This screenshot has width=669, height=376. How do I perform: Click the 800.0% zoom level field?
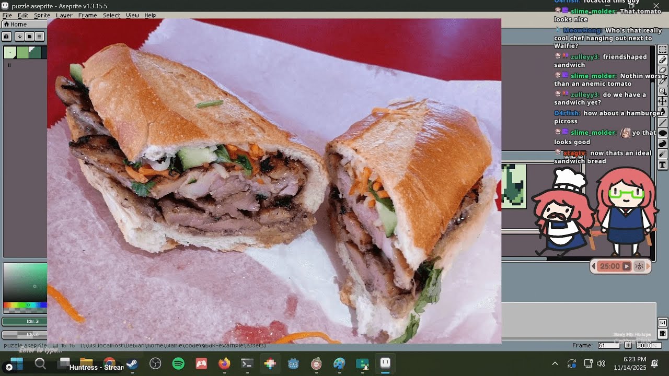(x=649, y=345)
